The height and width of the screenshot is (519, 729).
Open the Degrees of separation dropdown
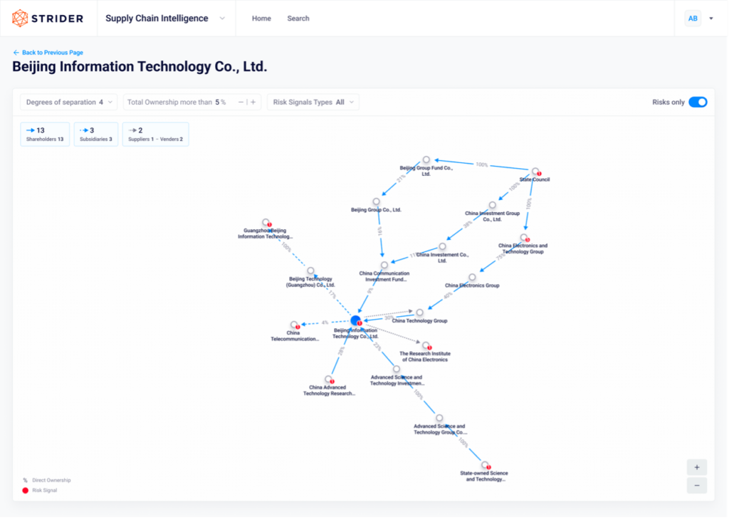pyautogui.click(x=68, y=102)
